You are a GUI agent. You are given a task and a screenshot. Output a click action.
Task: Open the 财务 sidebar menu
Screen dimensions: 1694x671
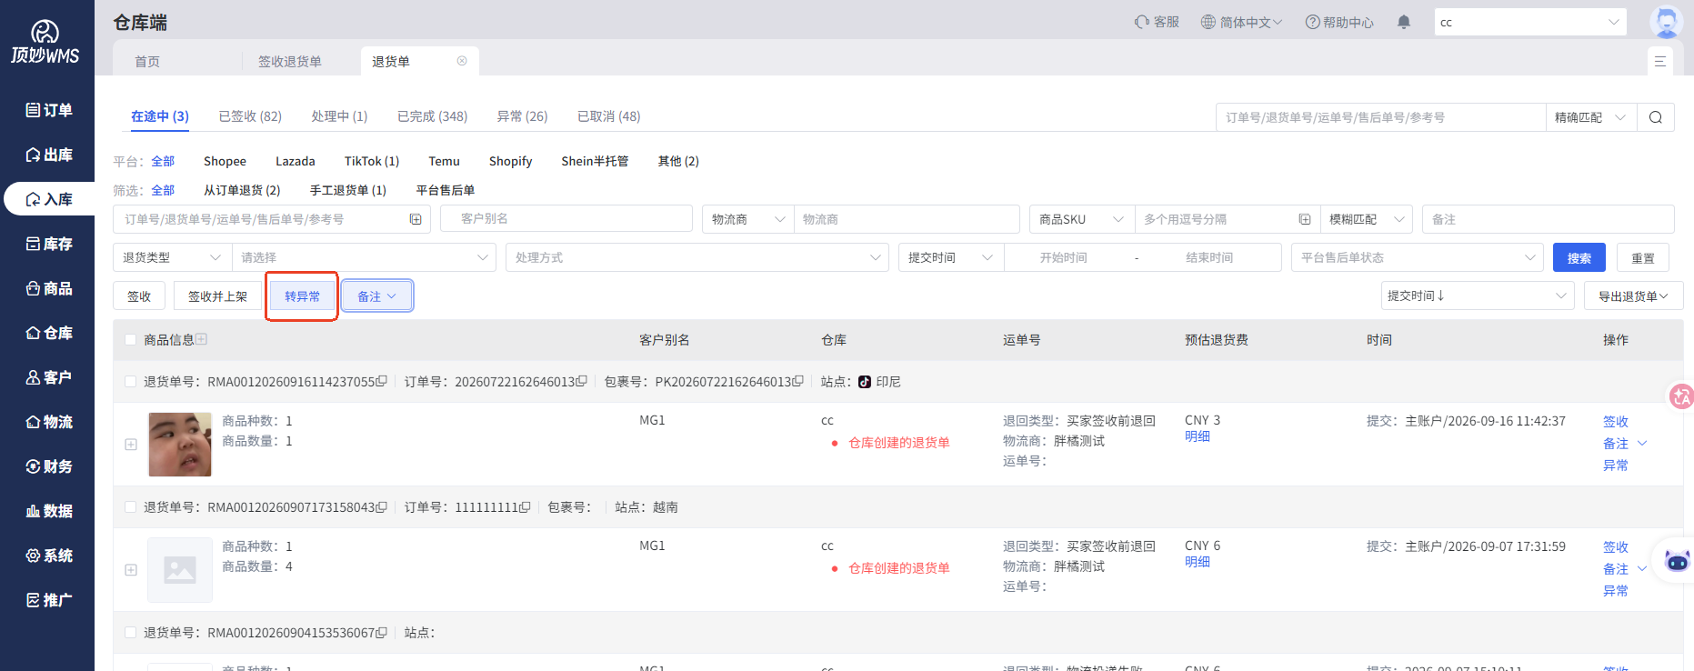(49, 466)
